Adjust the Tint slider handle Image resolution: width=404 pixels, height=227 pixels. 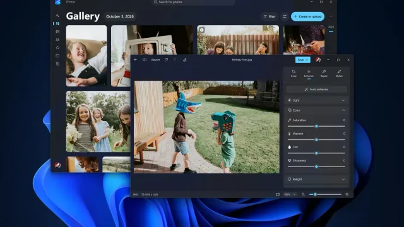pos(316,153)
